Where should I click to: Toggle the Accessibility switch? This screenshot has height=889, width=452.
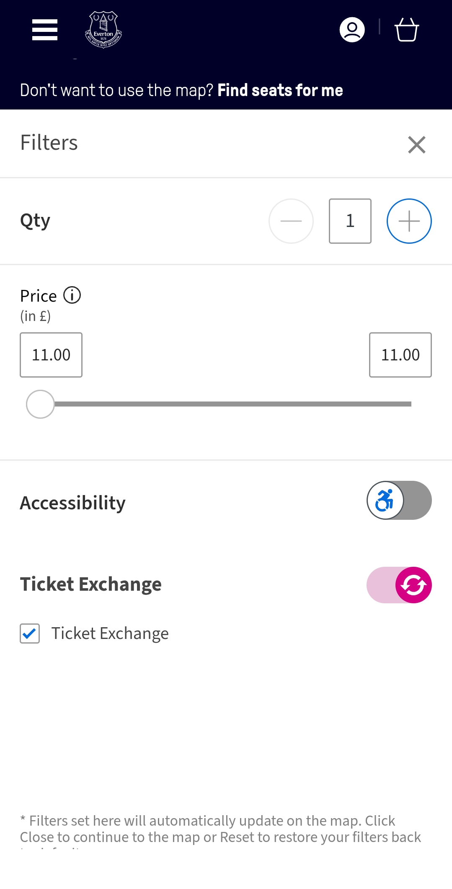tap(399, 500)
